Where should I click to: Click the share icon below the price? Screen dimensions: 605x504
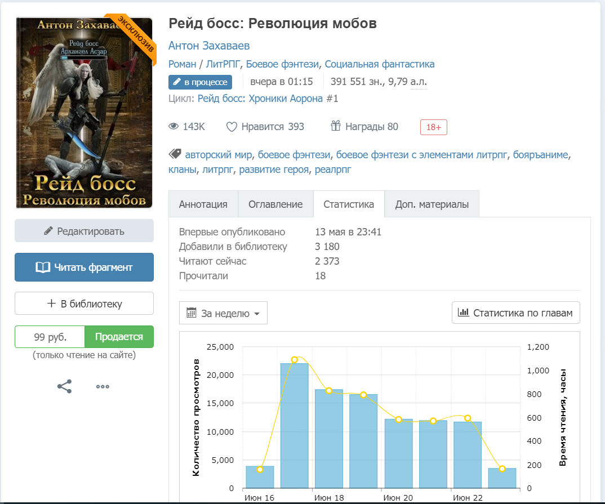tap(65, 386)
